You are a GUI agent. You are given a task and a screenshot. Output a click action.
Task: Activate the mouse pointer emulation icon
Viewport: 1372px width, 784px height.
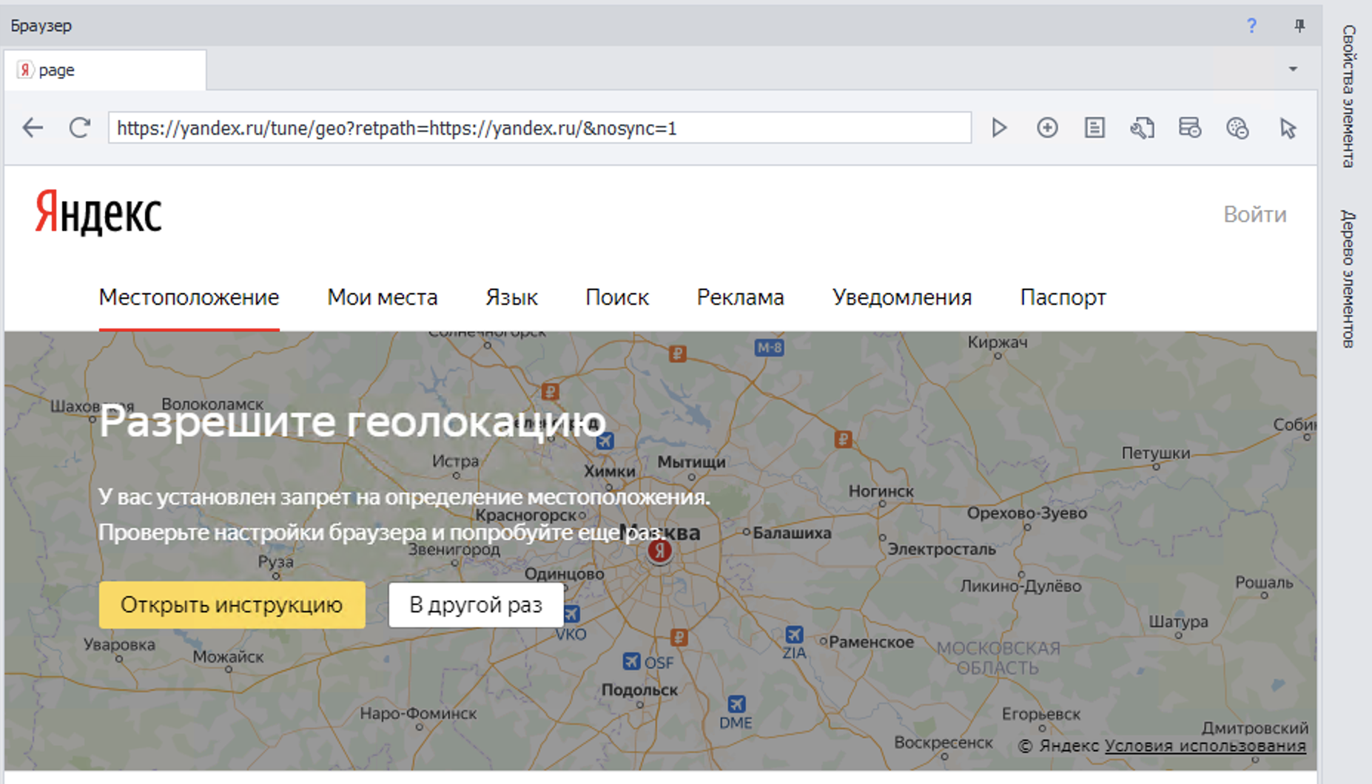pyautogui.click(x=1288, y=128)
